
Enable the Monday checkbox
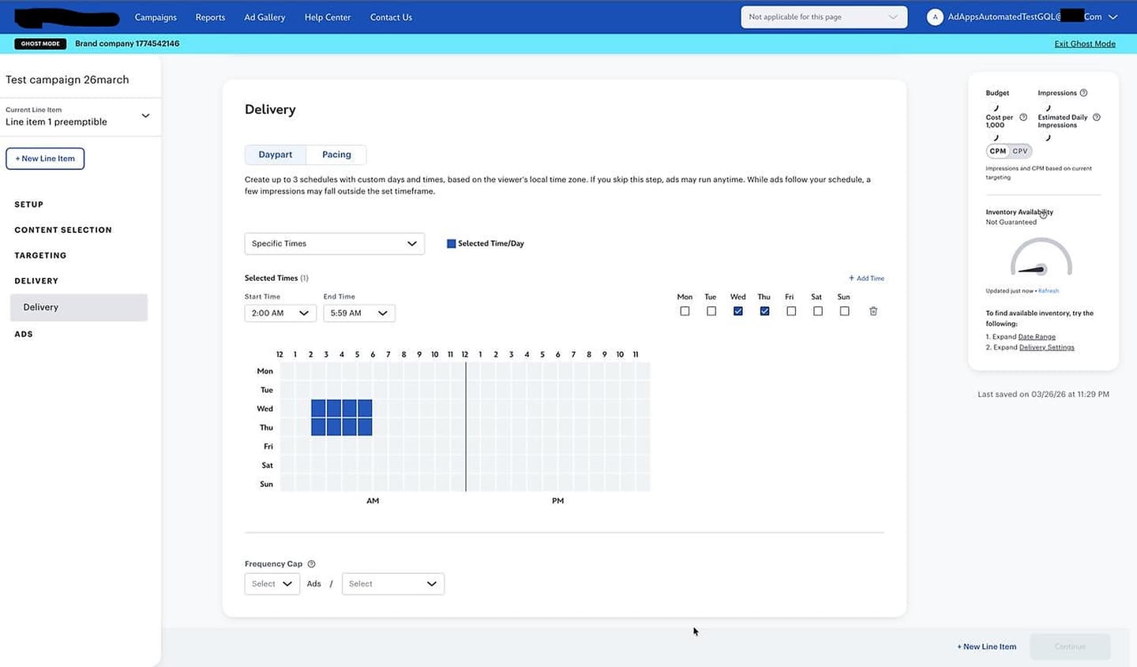(x=685, y=310)
